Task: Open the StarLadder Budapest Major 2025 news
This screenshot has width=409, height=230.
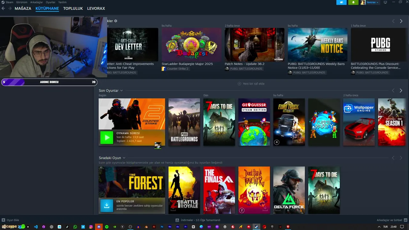Action: point(191,45)
